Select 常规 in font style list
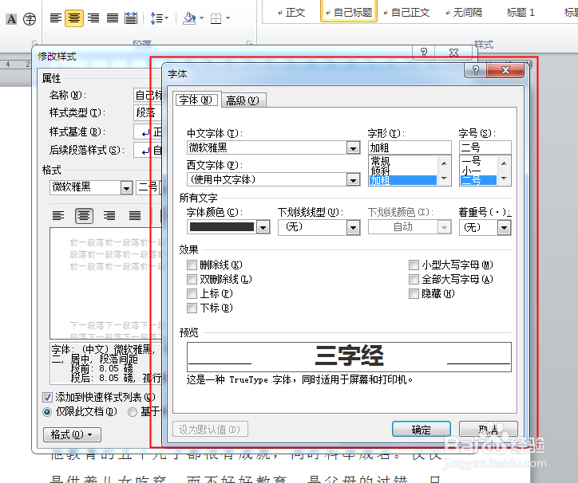Screen dimensions: 578x483 [402, 160]
